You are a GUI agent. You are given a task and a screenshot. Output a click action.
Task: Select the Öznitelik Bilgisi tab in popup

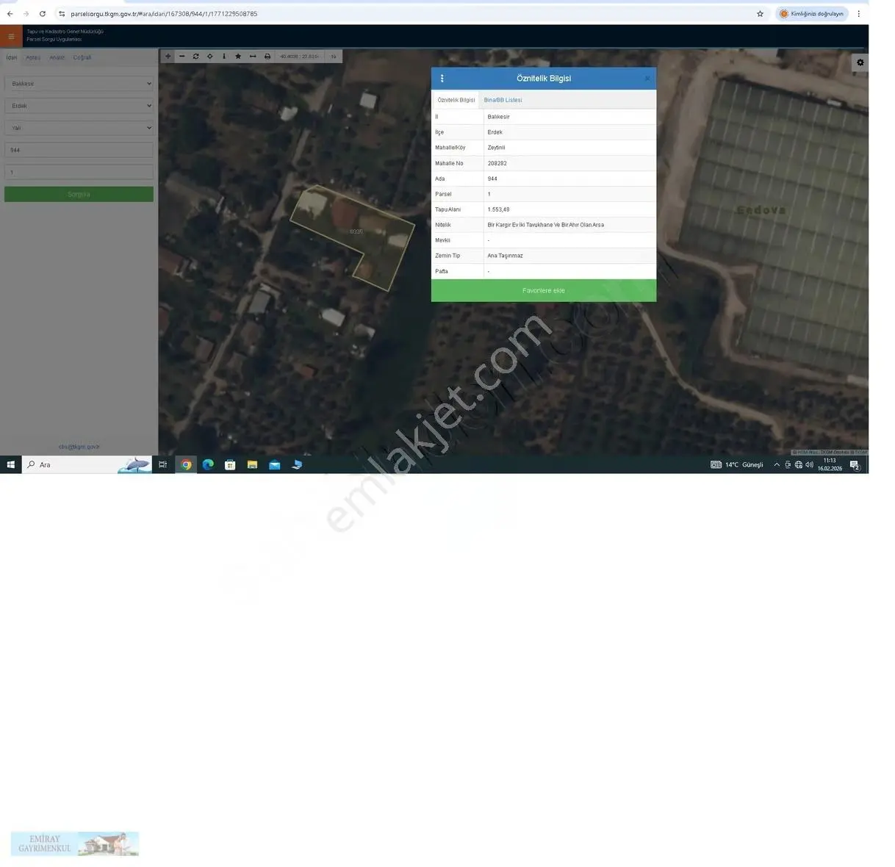click(456, 100)
